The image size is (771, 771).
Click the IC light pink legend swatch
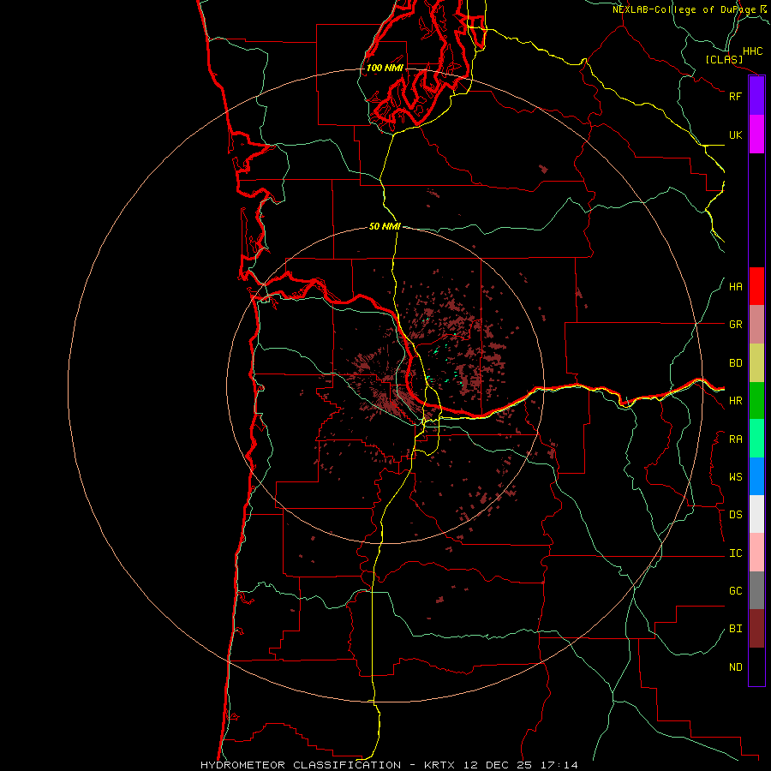point(756,553)
